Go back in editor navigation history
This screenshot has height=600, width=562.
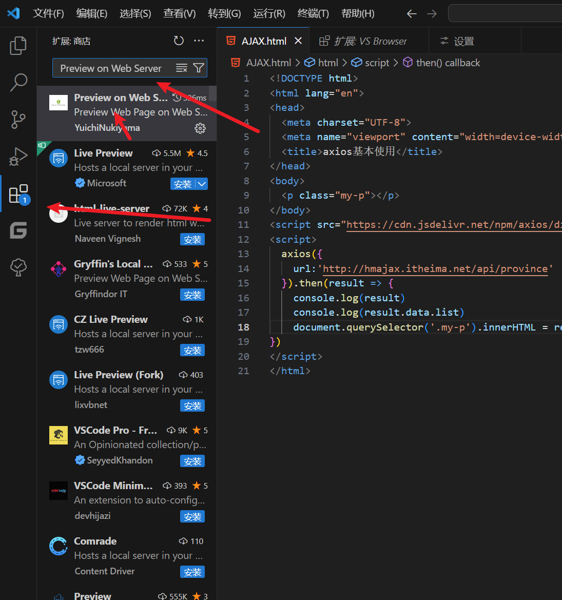click(412, 14)
